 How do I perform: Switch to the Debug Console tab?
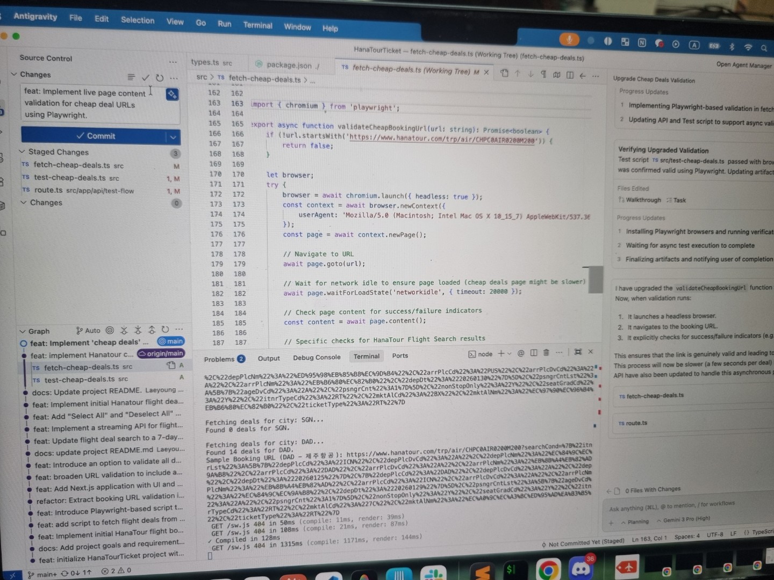click(x=317, y=358)
